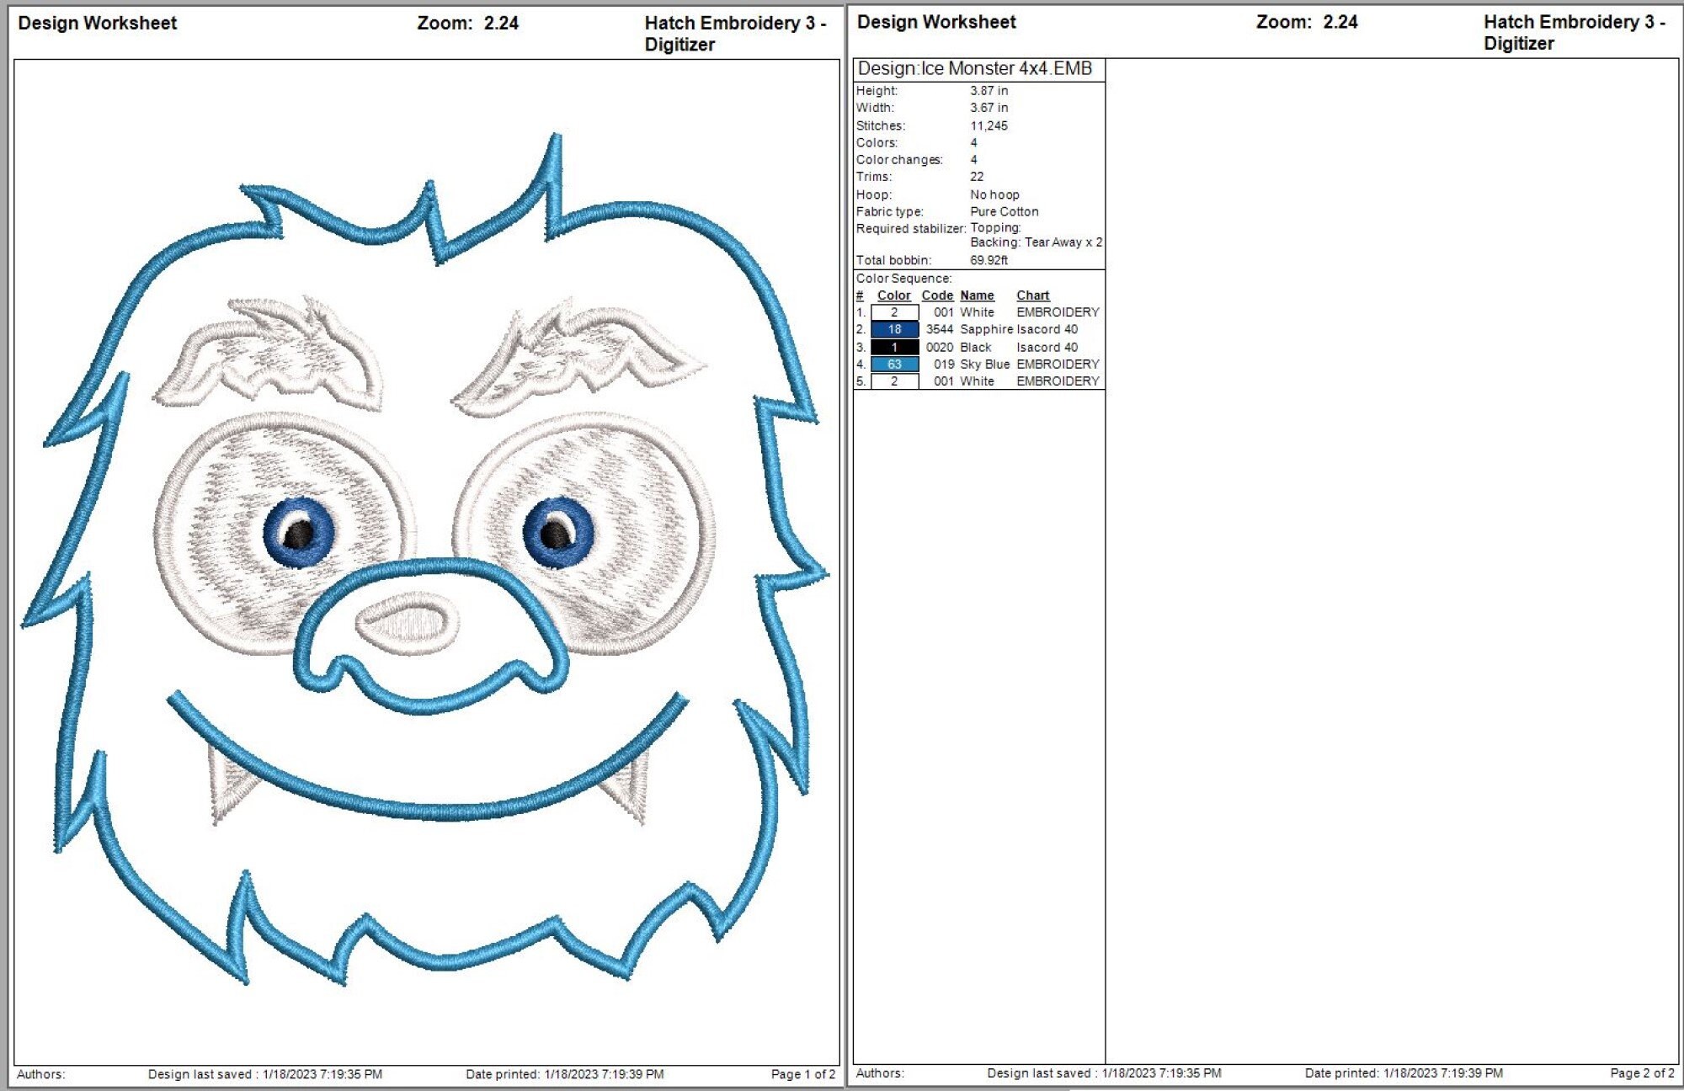This screenshot has width=1684, height=1091.
Task: Click the White color swatch in row 1
Action: point(894,312)
